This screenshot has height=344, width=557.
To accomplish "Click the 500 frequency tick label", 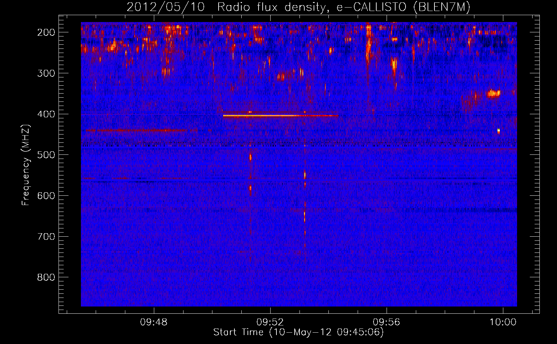I will click(46, 155).
